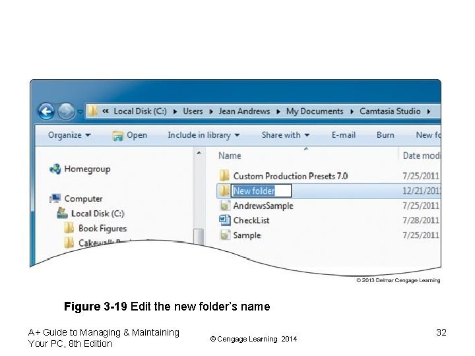Open the Include in library dropdown
The height and width of the screenshot is (356, 475).
tap(204, 135)
